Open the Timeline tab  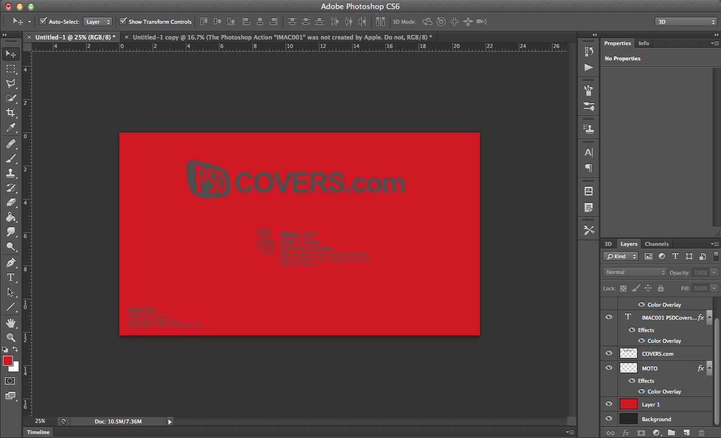point(38,432)
